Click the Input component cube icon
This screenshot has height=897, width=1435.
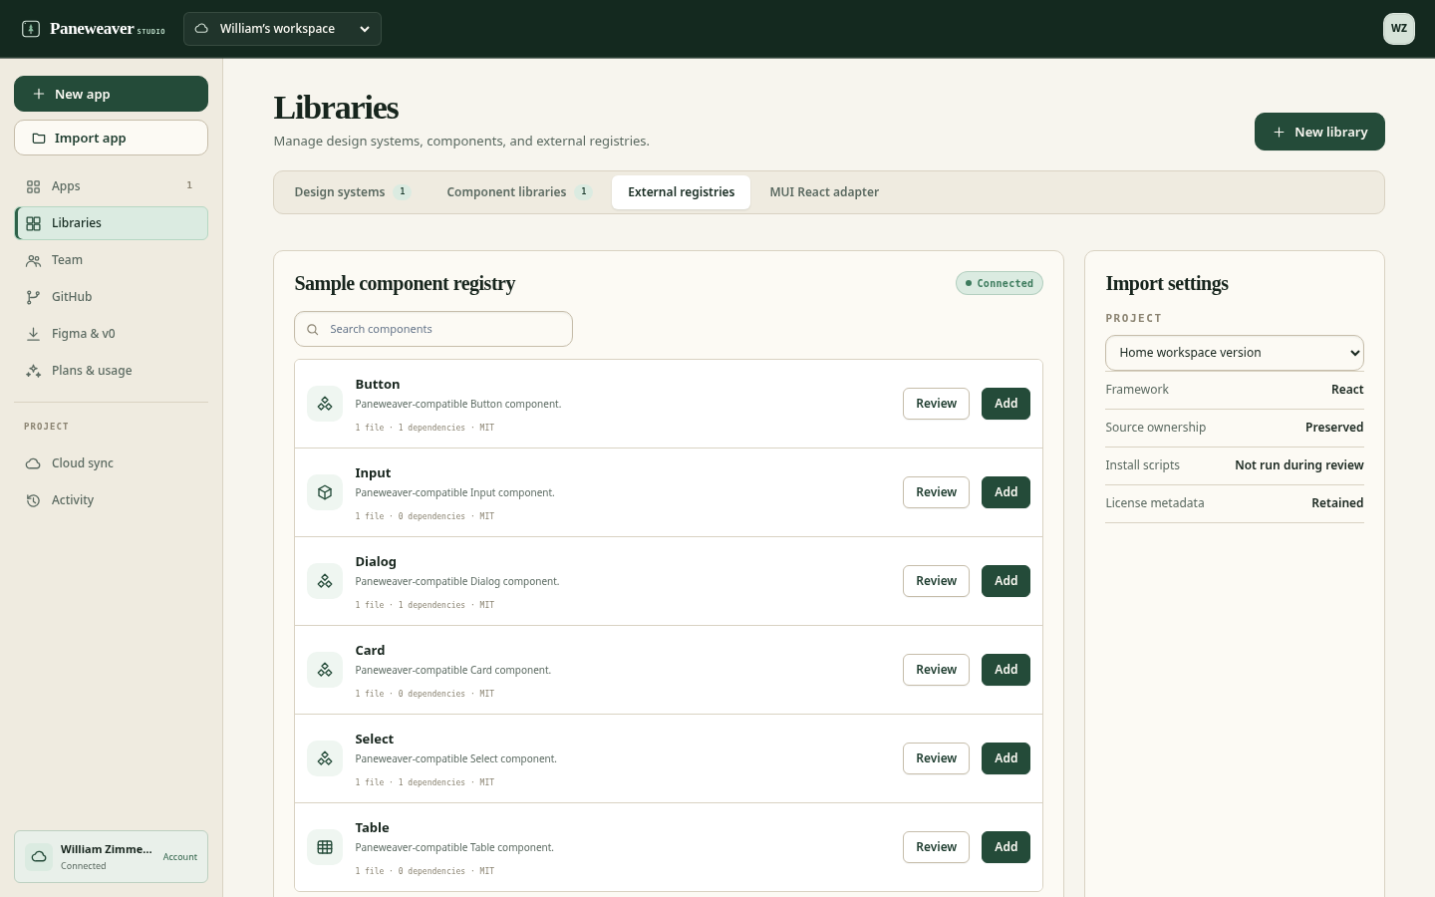click(x=325, y=492)
